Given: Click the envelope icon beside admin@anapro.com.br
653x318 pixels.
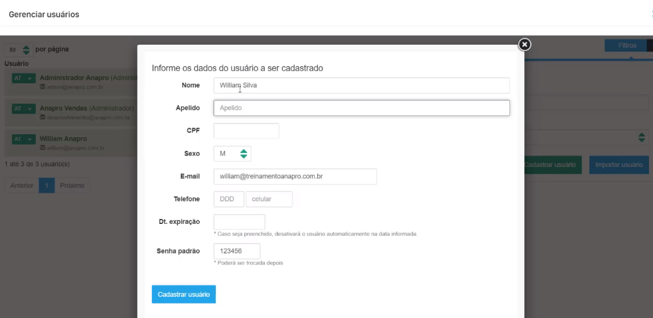Looking at the screenshot, I should [x=43, y=87].
